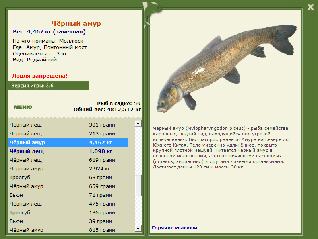The width and height of the screenshot is (318, 239).
Task: Select Чёрный лещ 213 грамм row
Action: click(68, 133)
